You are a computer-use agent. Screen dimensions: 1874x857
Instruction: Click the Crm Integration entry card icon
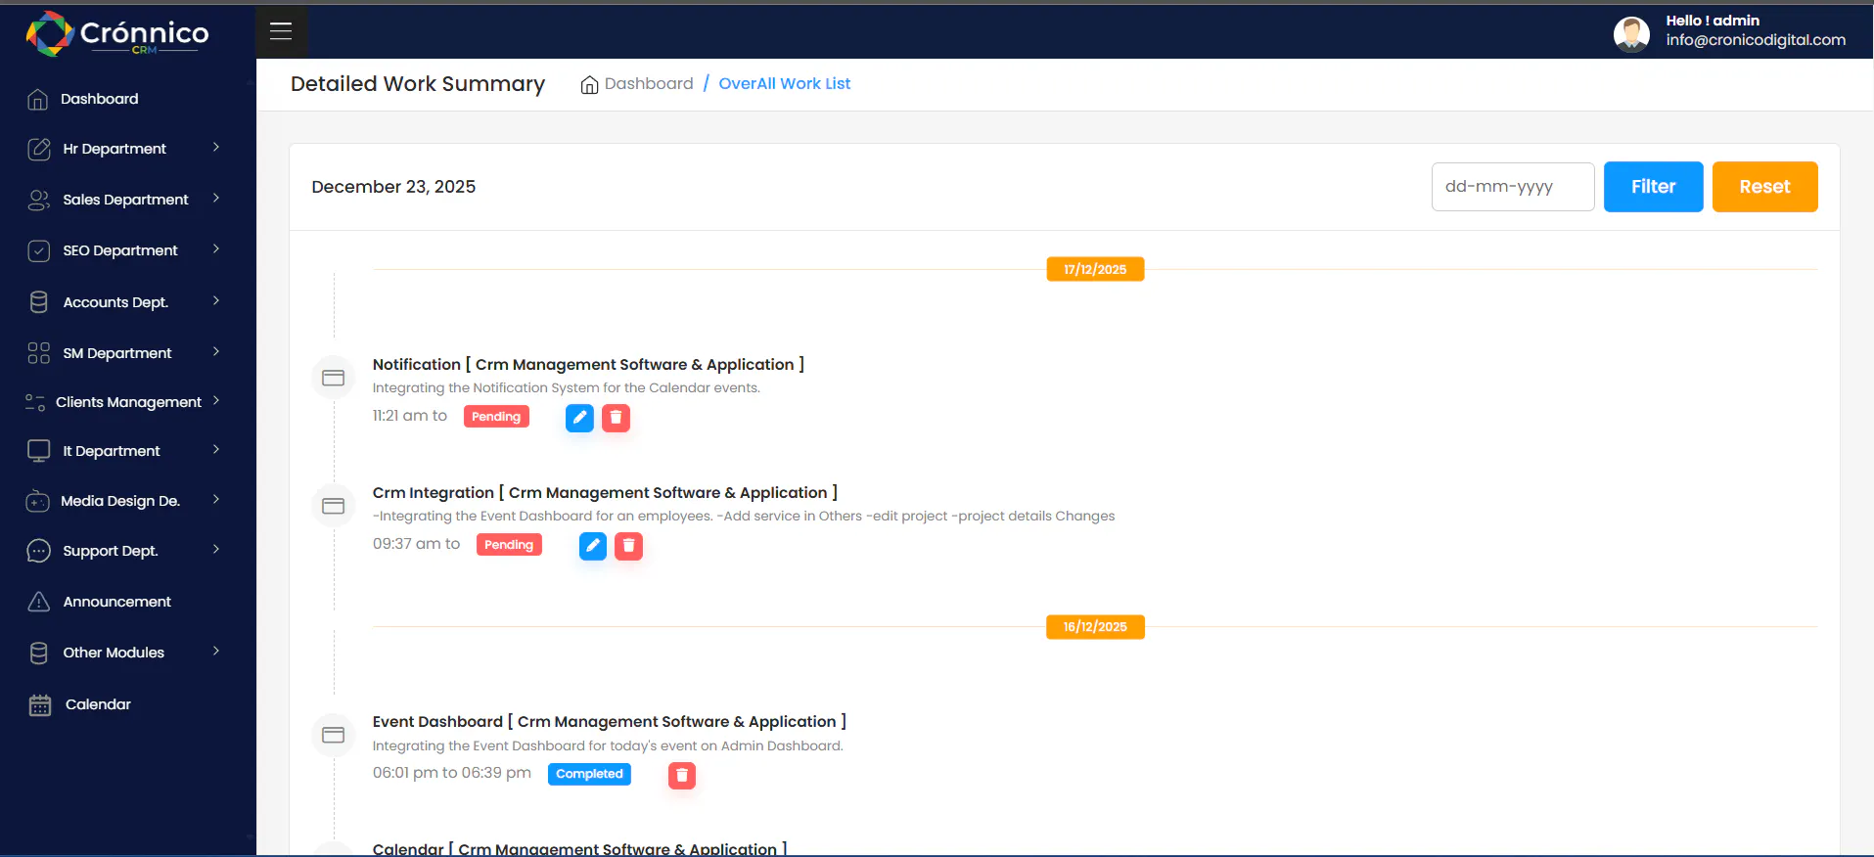(x=333, y=506)
